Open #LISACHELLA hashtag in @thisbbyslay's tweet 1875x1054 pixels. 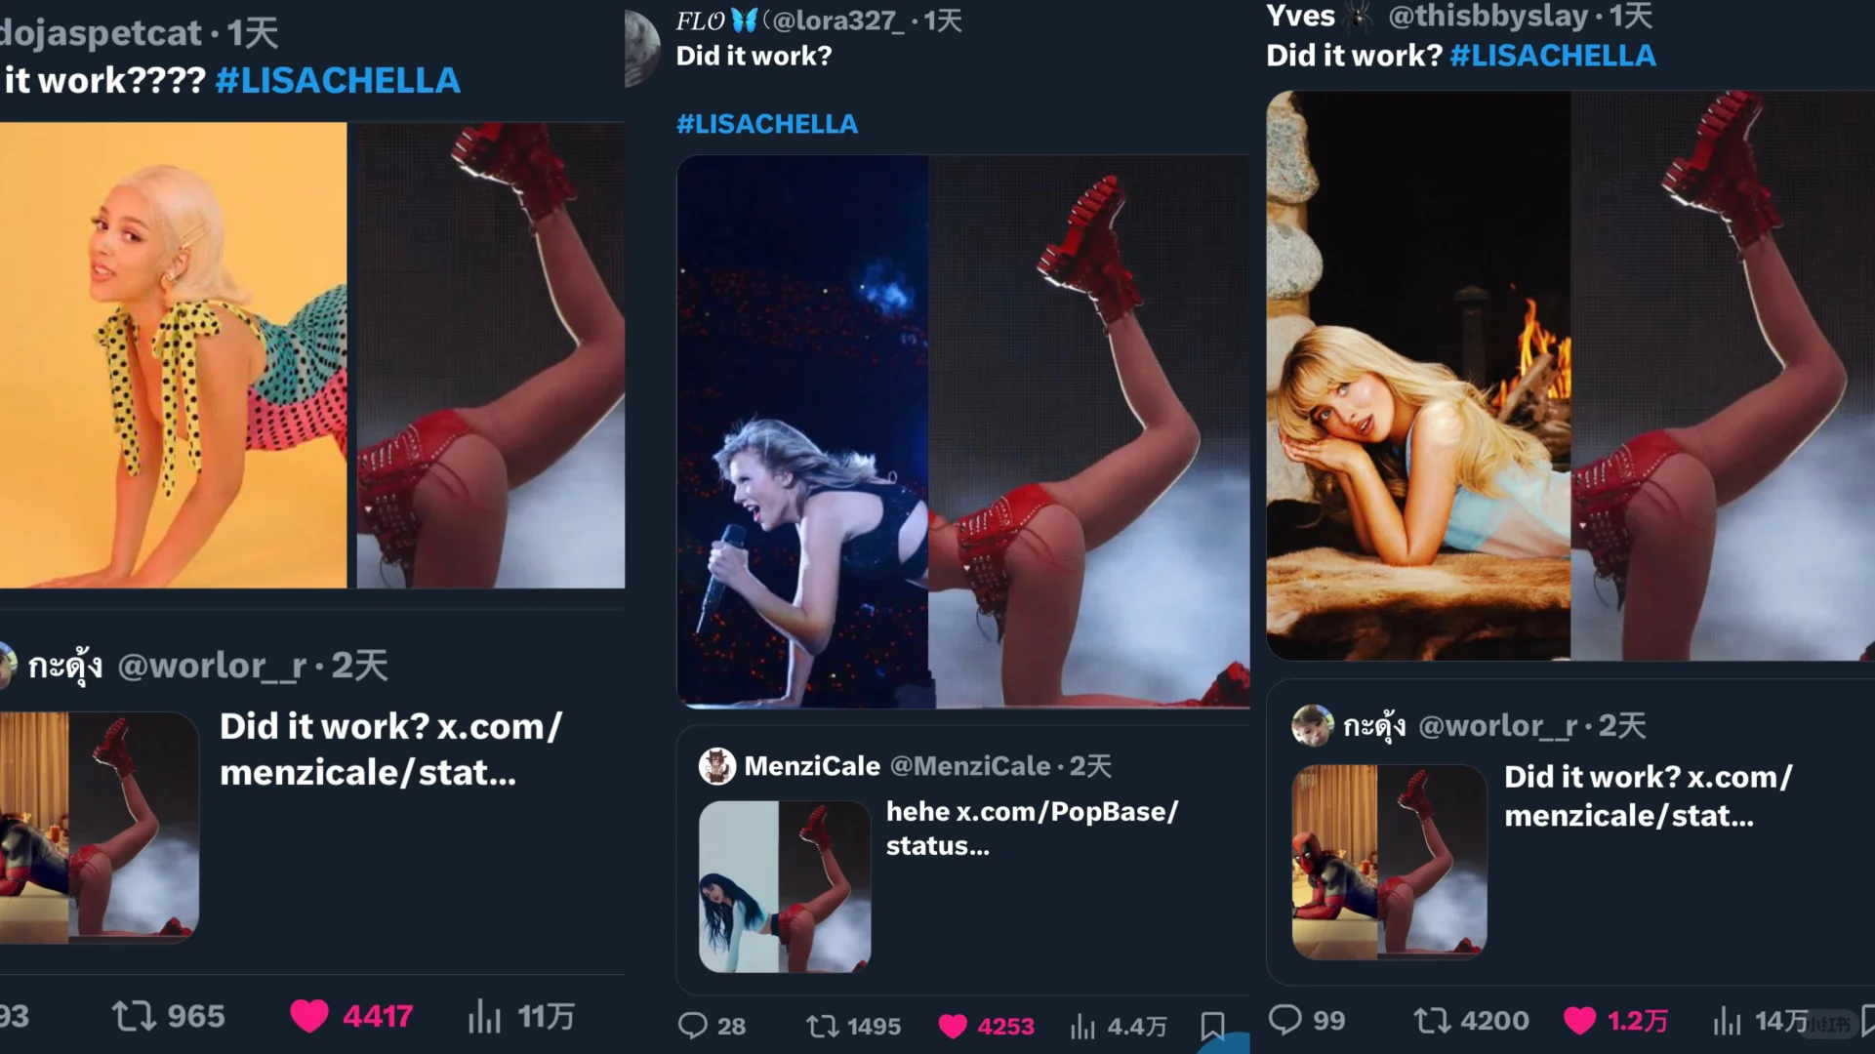(x=1552, y=56)
